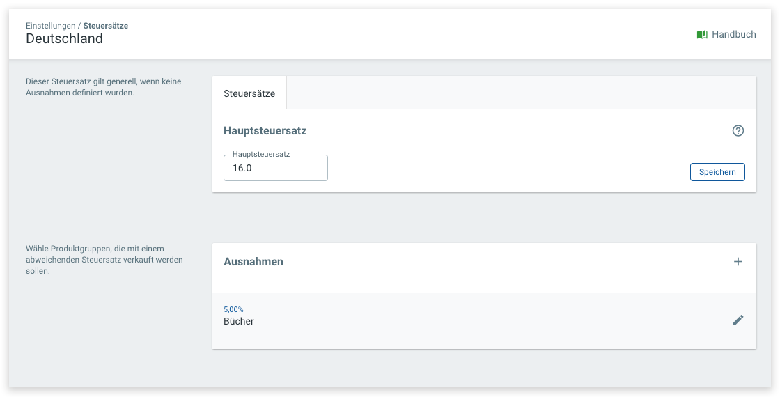This screenshot has height=397, width=780.
Task: Click the 'Dieser Steuersatz gilt generell' description
Action: [104, 87]
